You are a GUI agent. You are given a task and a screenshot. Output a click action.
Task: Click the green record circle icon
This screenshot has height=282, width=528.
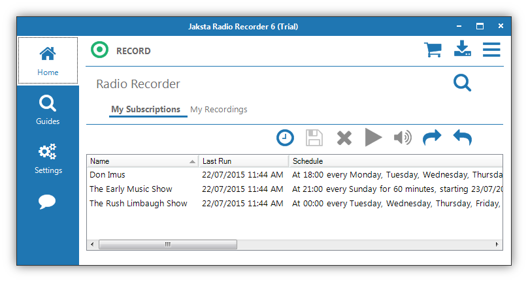pyautogui.click(x=100, y=50)
